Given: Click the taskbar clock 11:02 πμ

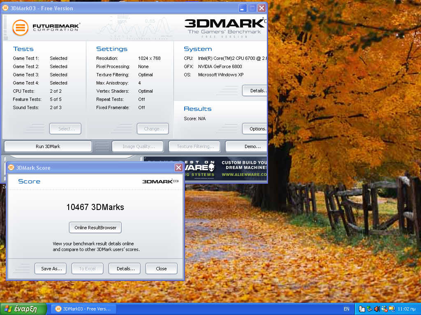Looking at the screenshot, I should tap(407, 309).
